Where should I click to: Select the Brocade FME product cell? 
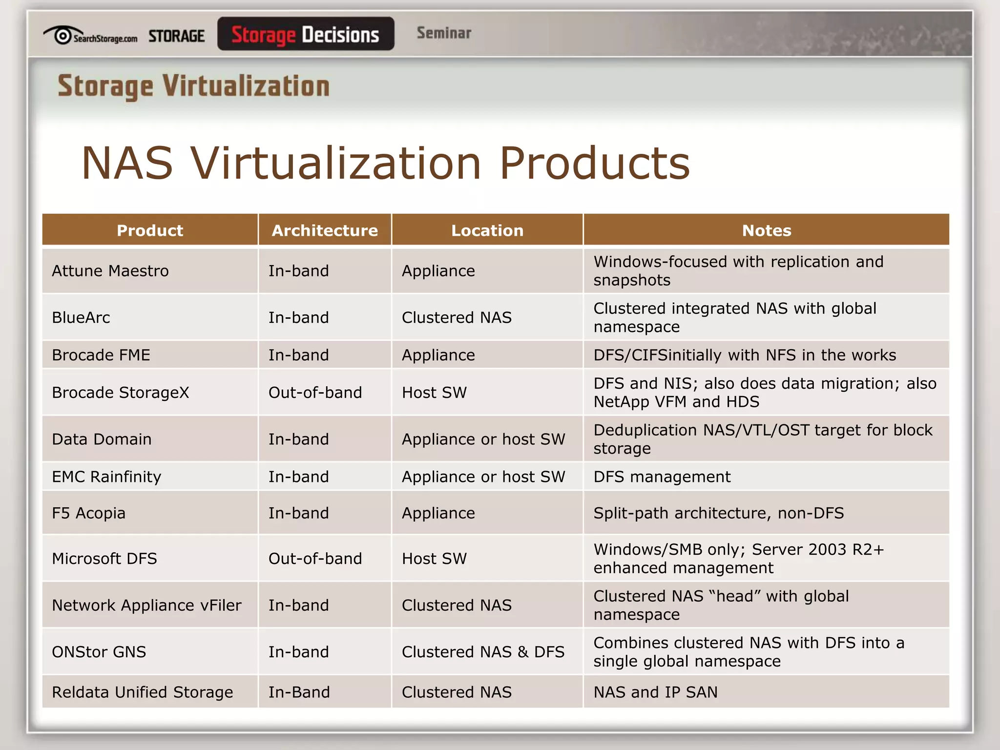point(150,355)
